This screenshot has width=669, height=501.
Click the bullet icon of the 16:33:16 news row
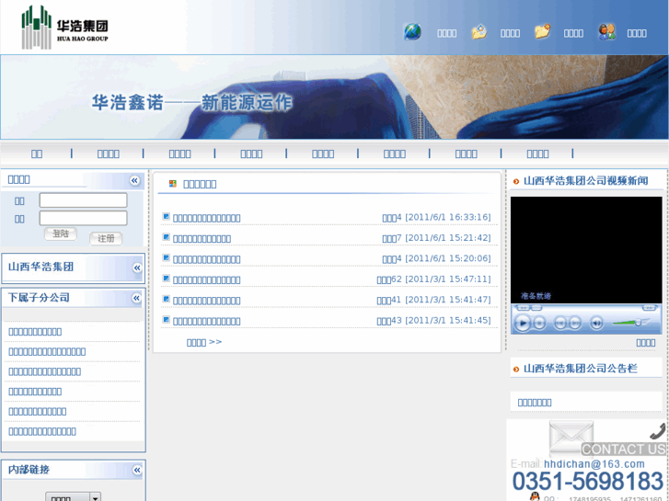coord(166,217)
